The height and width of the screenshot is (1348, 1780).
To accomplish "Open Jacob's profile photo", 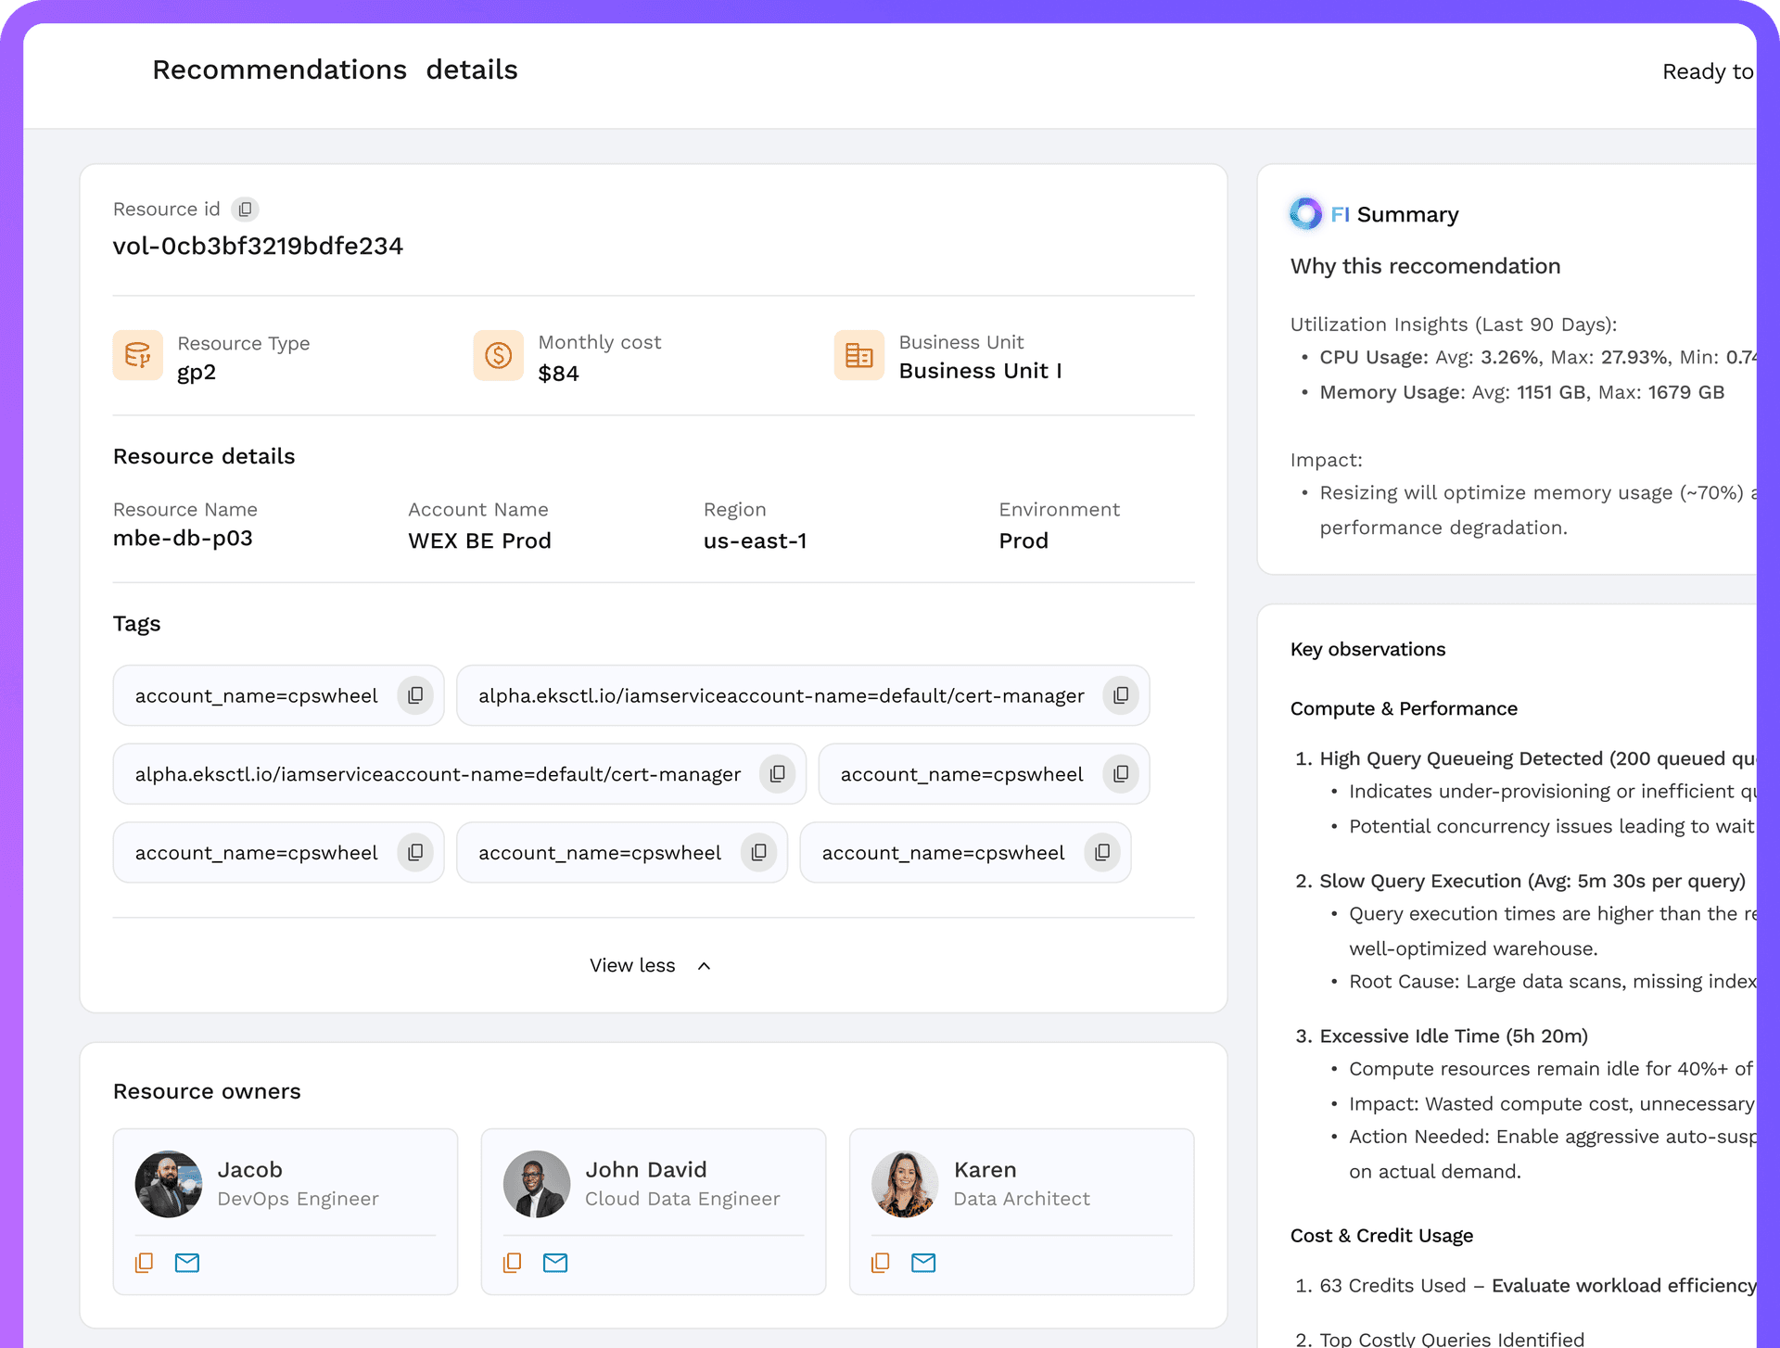I will point(169,1184).
